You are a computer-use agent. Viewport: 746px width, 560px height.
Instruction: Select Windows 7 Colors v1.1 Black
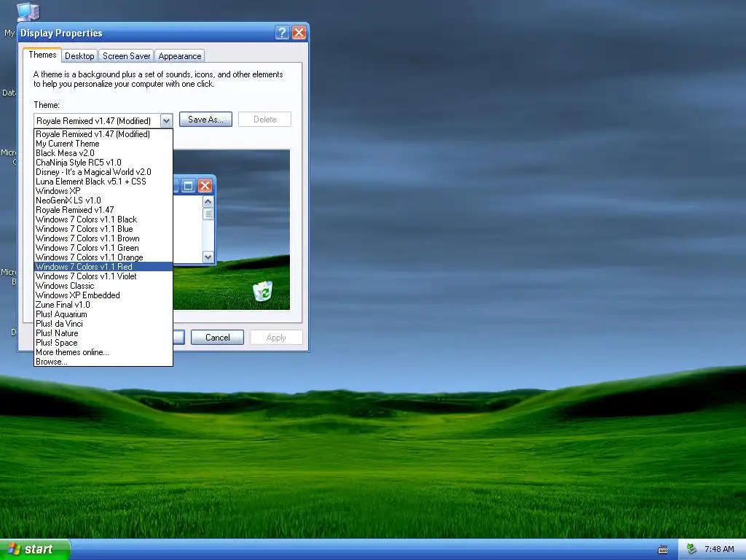click(103, 219)
